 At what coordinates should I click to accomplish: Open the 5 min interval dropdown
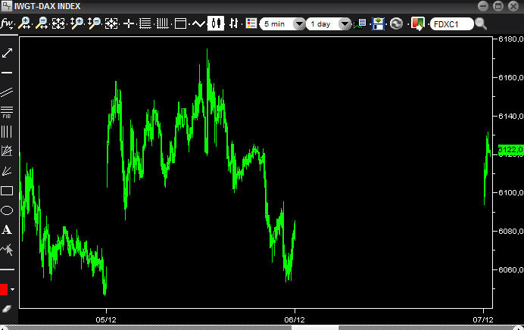click(x=282, y=24)
